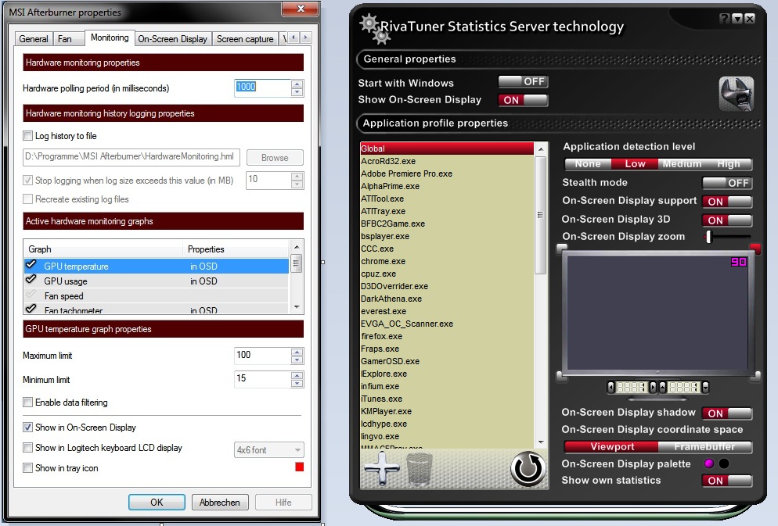Set detection level to Medium
778x526 pixels.
click(683, 164)
